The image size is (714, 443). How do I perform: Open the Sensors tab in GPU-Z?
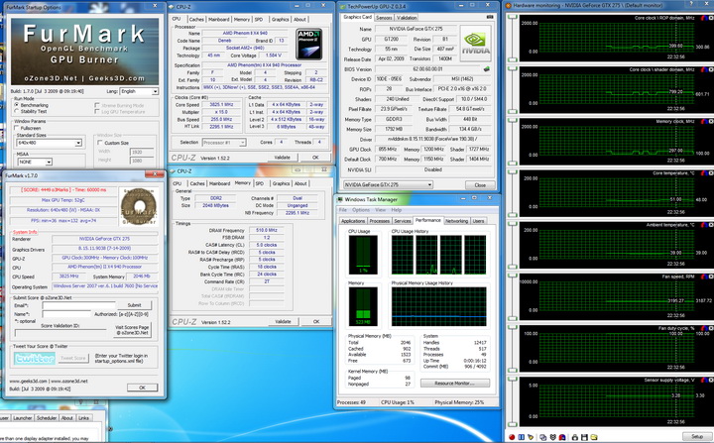(x=385, y=17)
